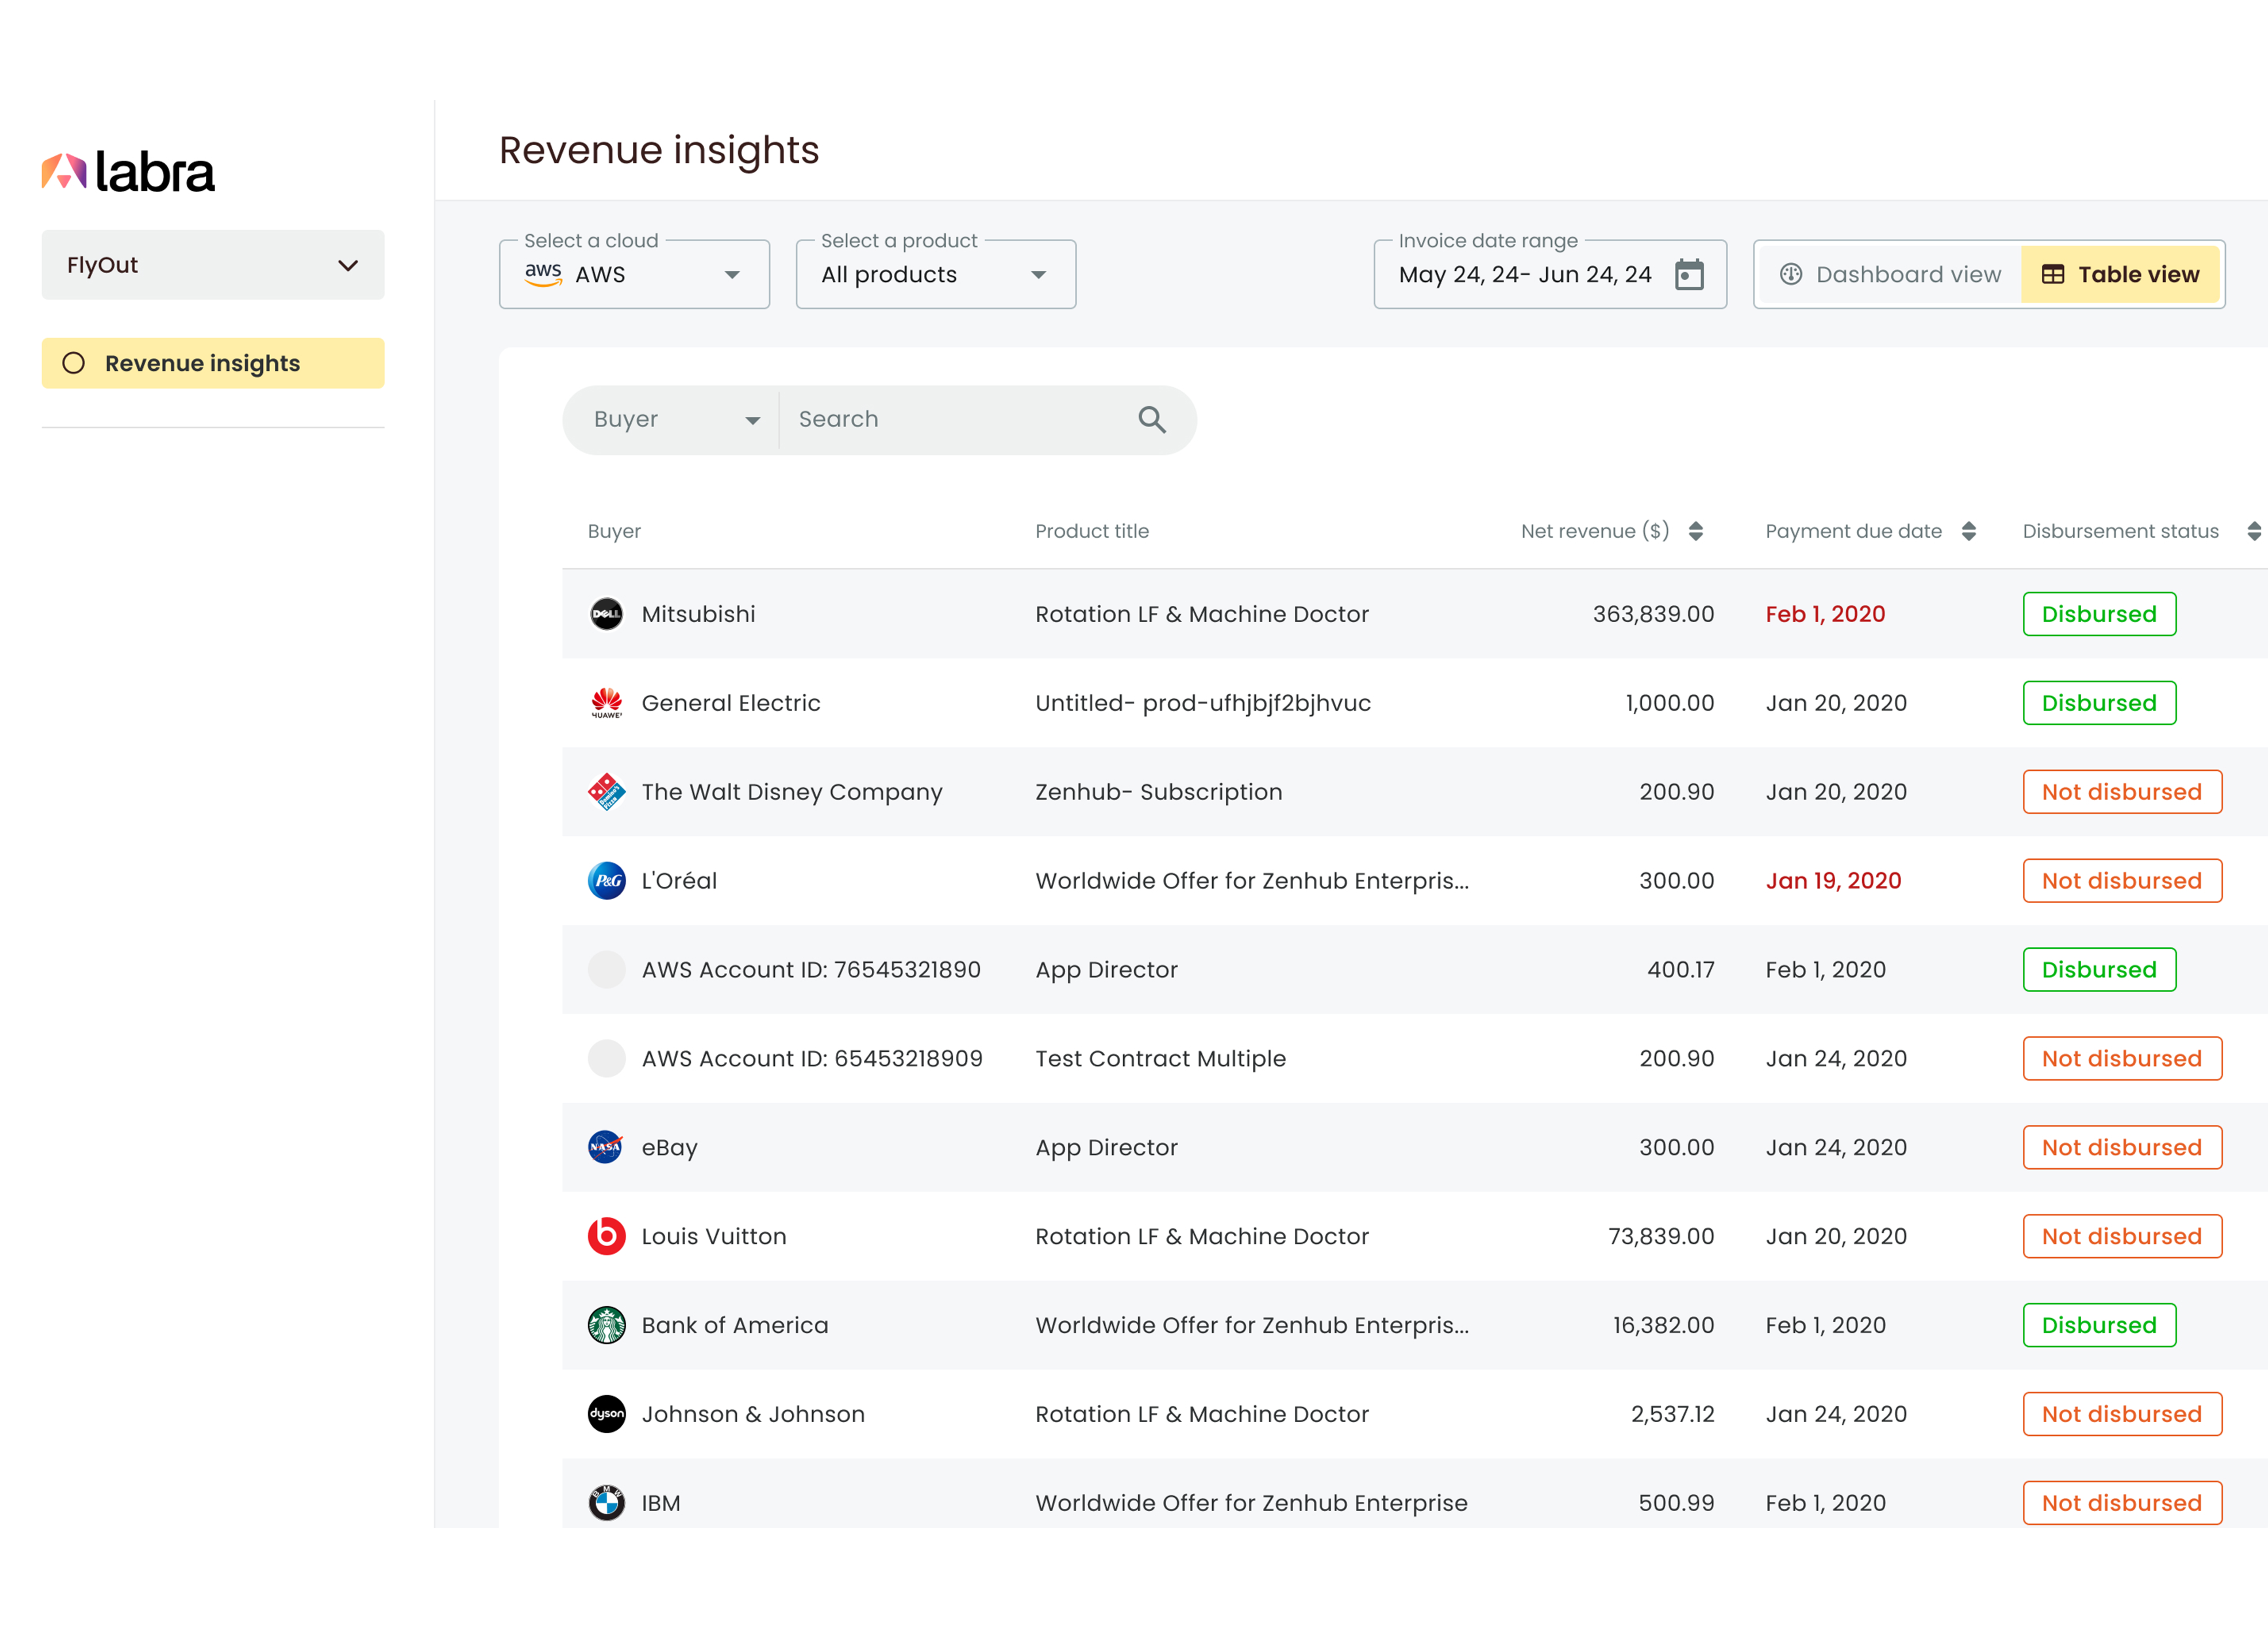Open the invoice date calendar icon

(1689, 274)
